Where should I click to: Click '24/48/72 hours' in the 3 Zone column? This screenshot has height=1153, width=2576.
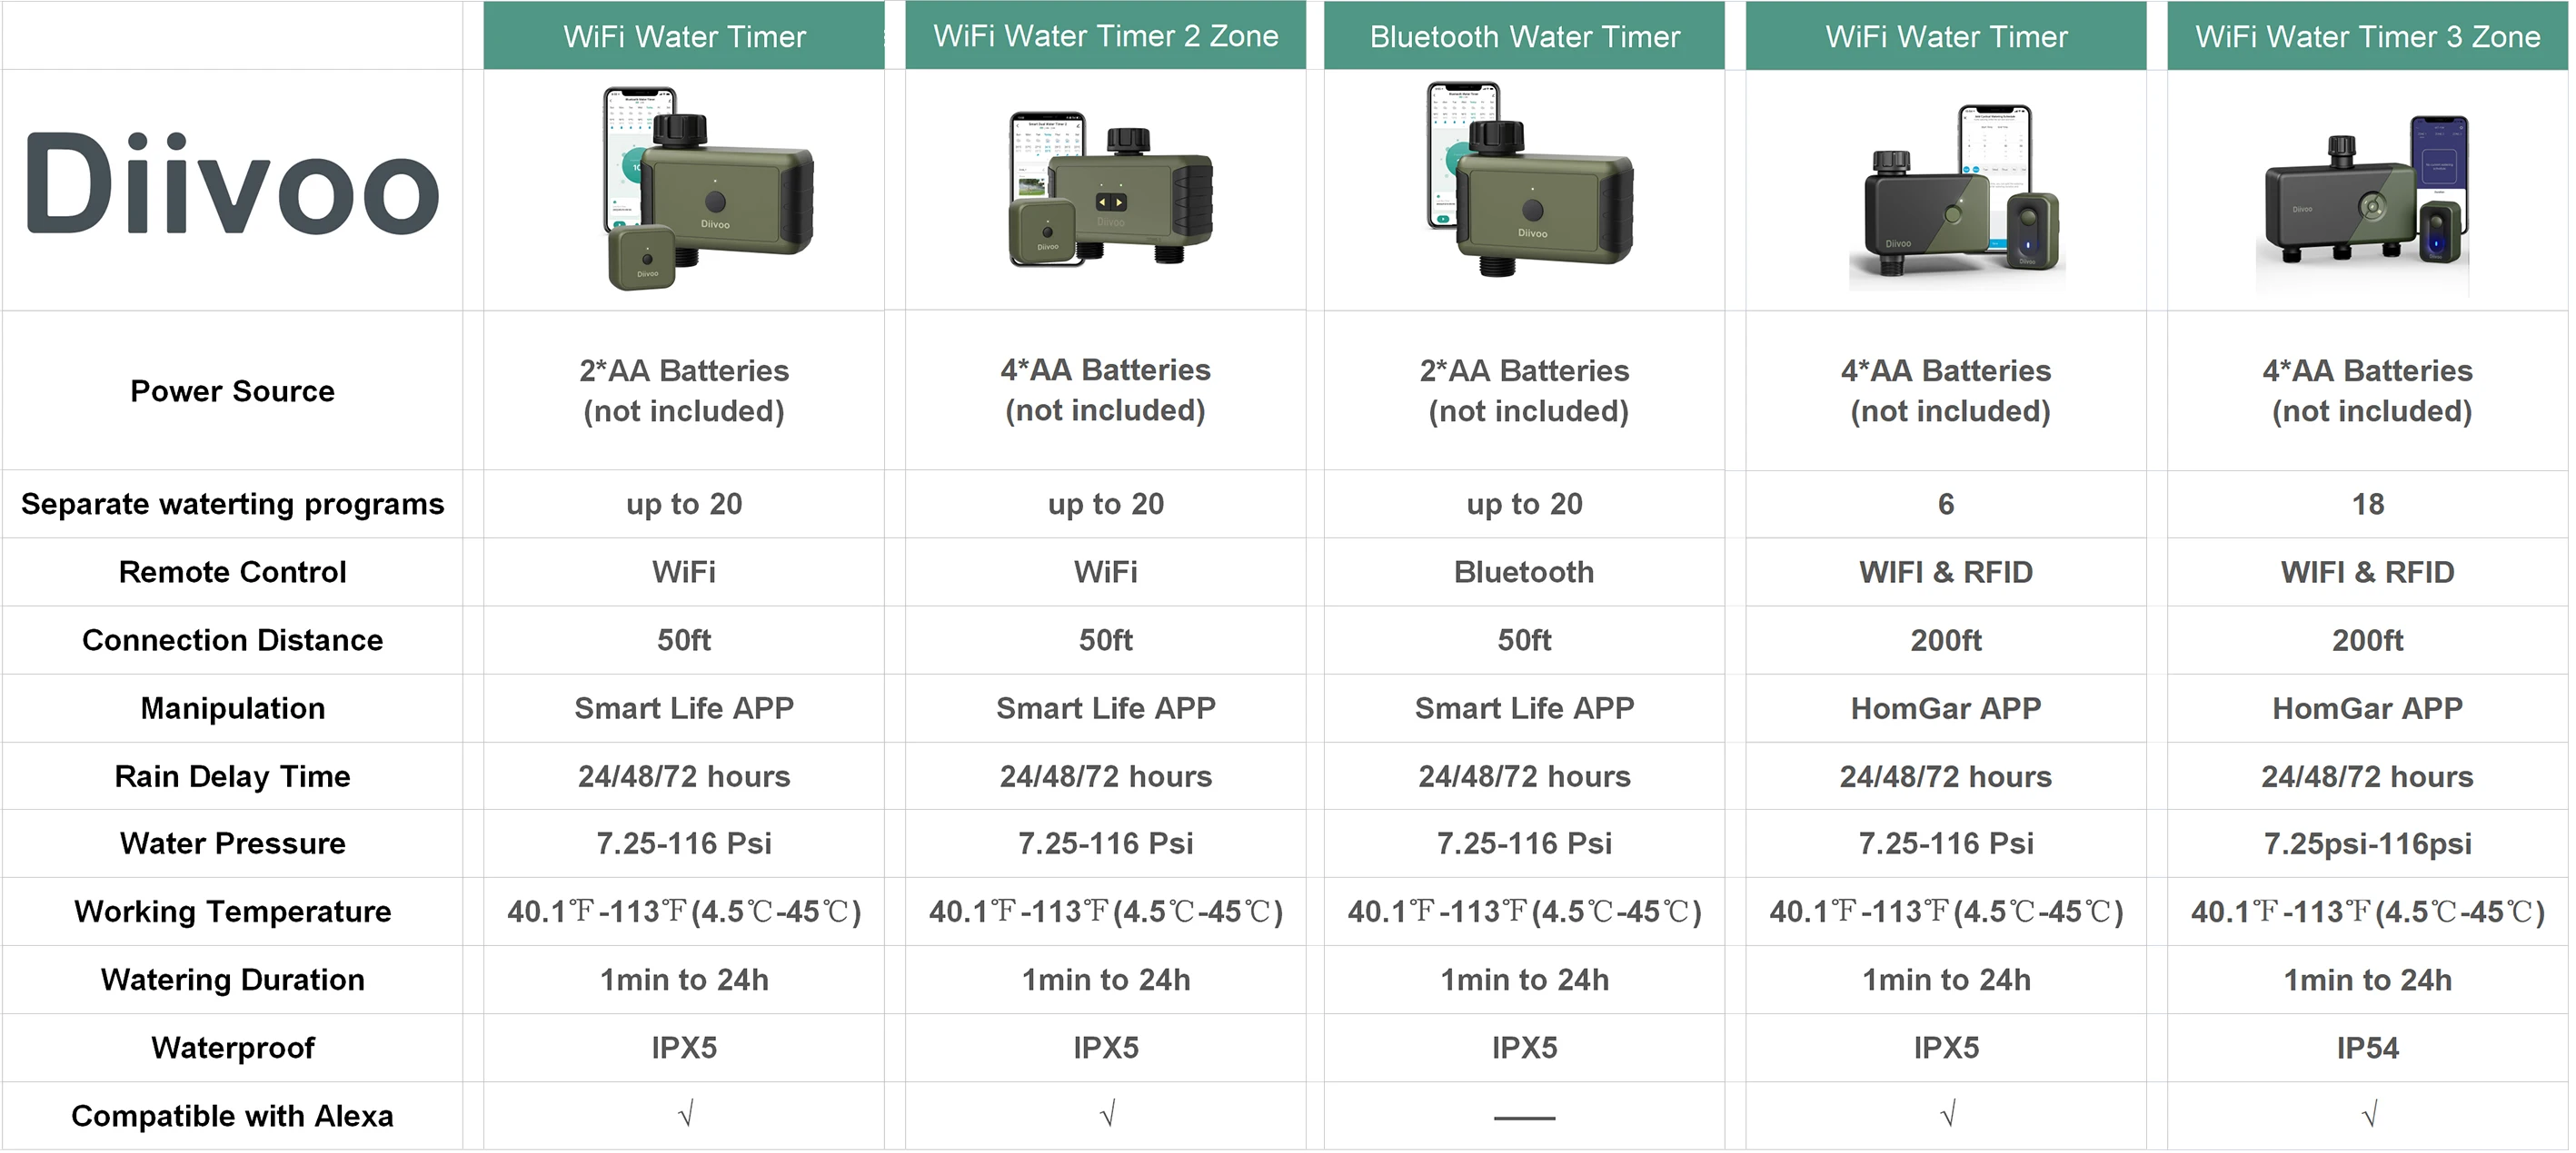(2368, 776)
